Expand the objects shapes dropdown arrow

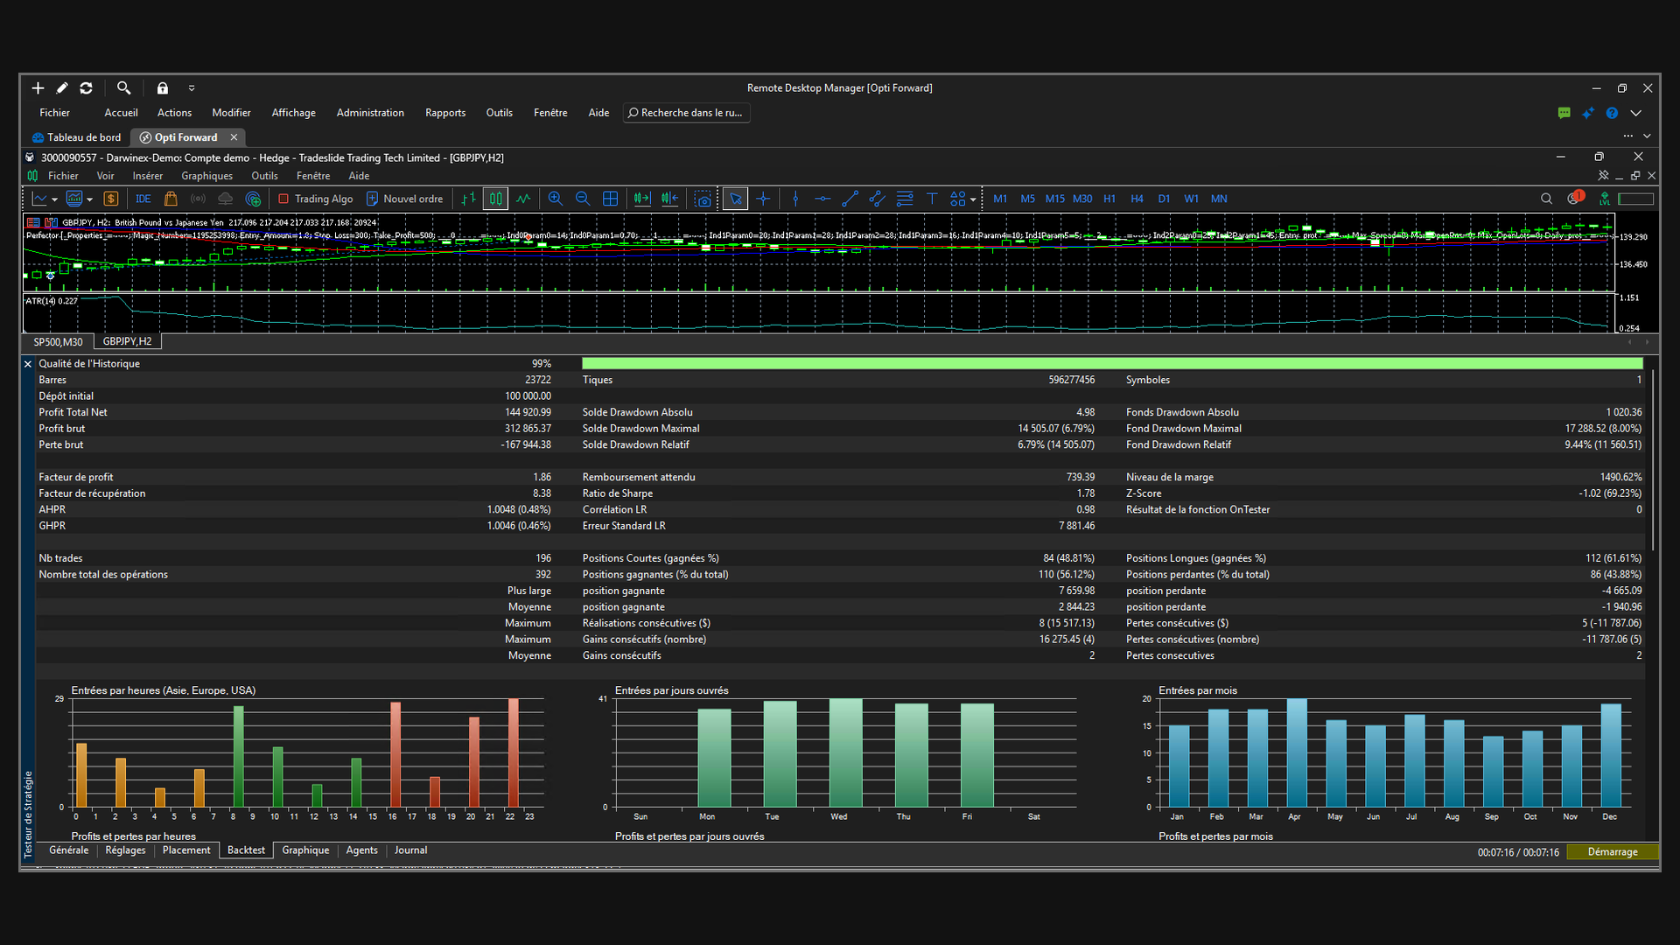coord(973,199)
